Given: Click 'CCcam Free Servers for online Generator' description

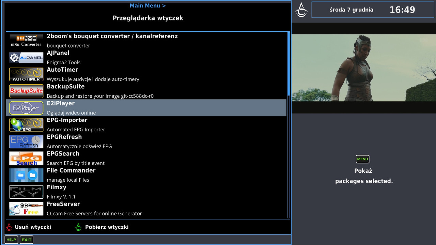Looking at the screenshot, I should pos(94,213).
